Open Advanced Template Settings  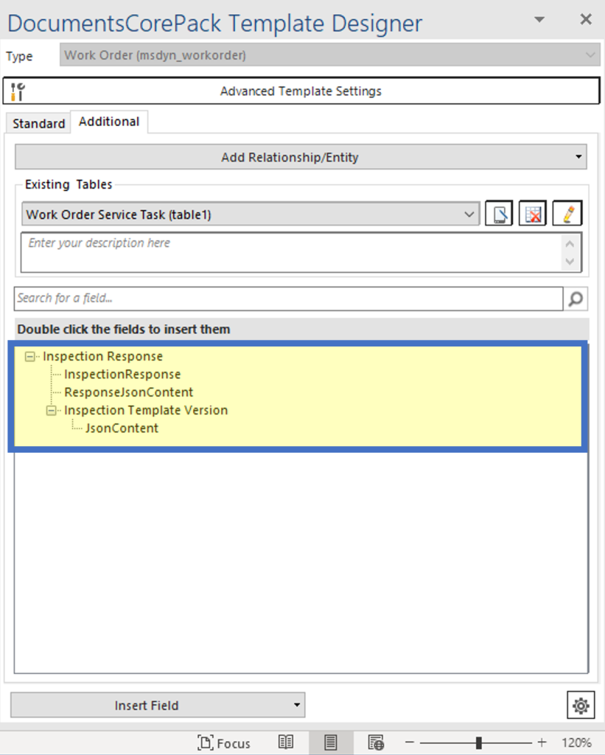click(x=301, y=91)
